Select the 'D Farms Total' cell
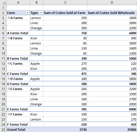The width and height of the screenshot is (137, 132). point(18,84)
